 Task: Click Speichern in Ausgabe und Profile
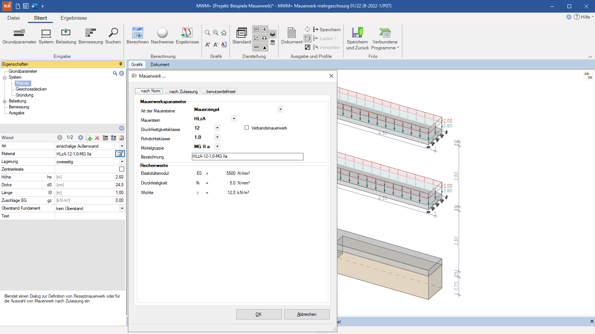[327, 29]
